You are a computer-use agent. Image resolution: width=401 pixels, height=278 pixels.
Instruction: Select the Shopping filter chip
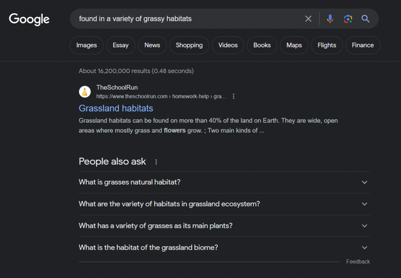[x=189, y=45]
